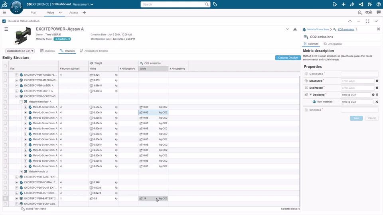Close the CO2 emissions side panel
The height and width of the screenshot is (215, 383).
click(378, 29)
